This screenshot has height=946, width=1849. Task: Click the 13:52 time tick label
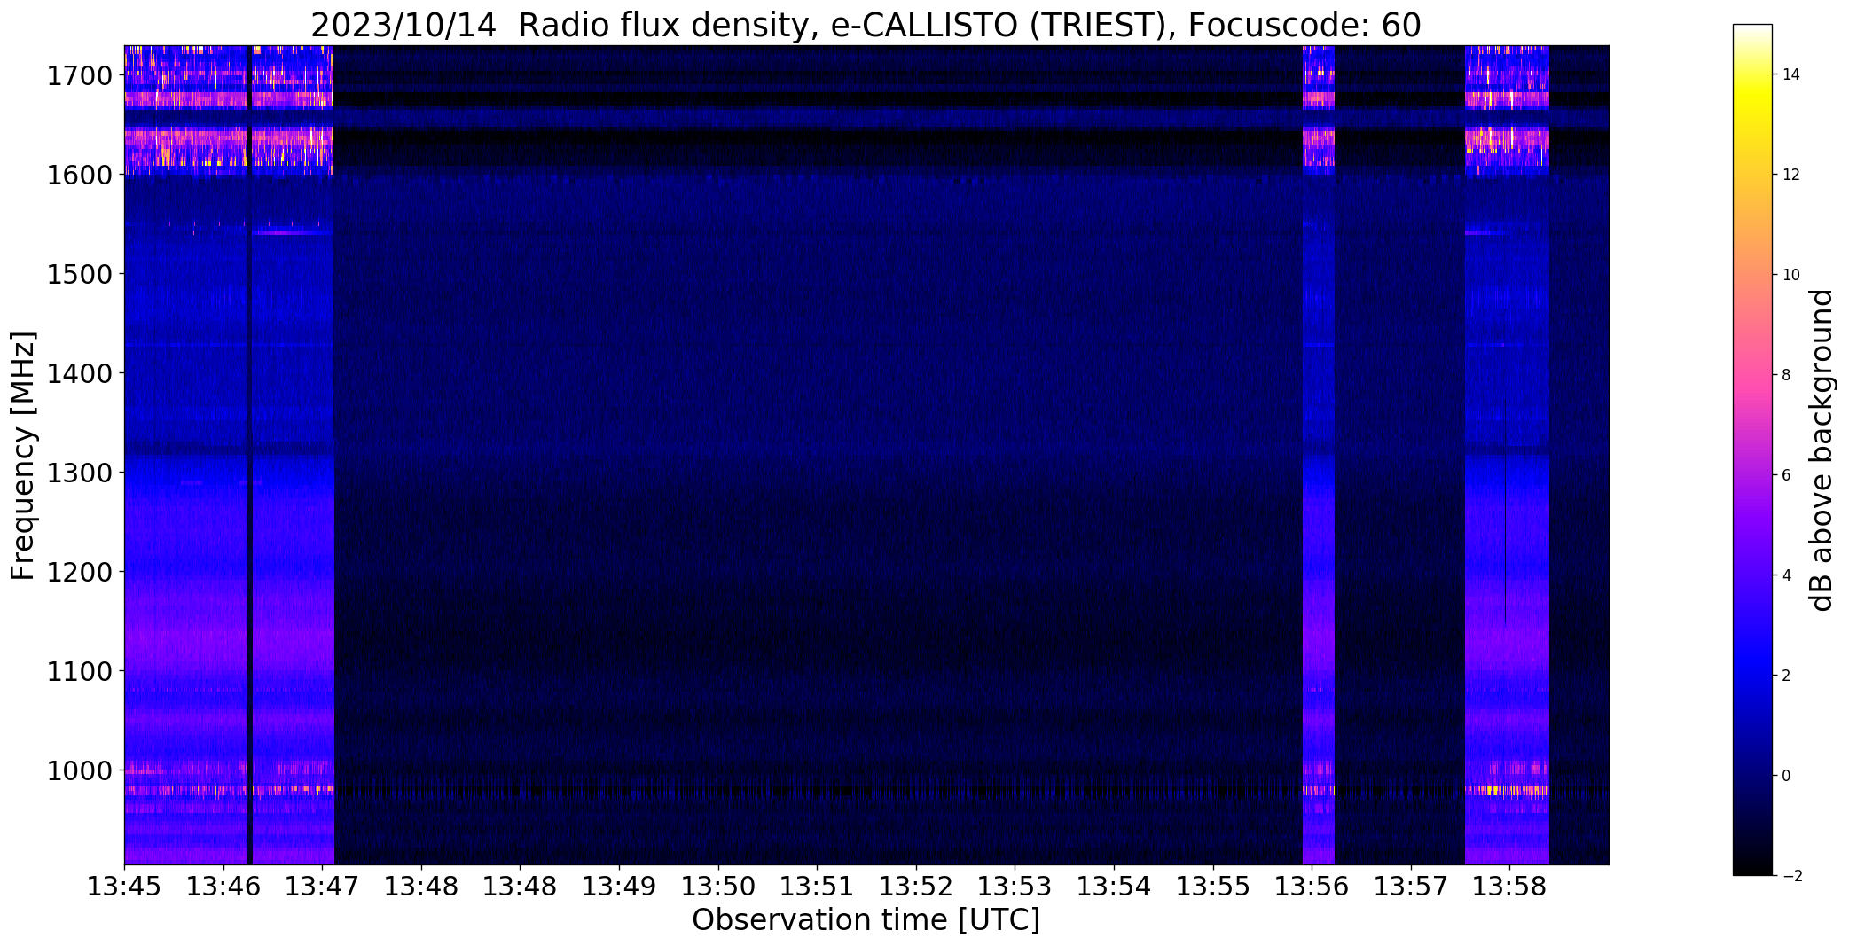916,887
